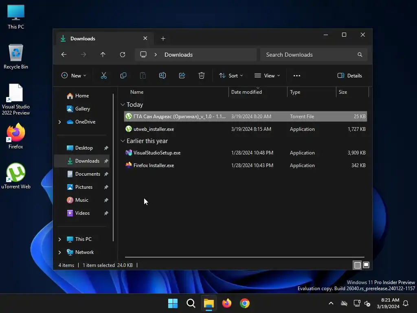Open taskbar Search
The image size is (417, 313).
(191, 303)
